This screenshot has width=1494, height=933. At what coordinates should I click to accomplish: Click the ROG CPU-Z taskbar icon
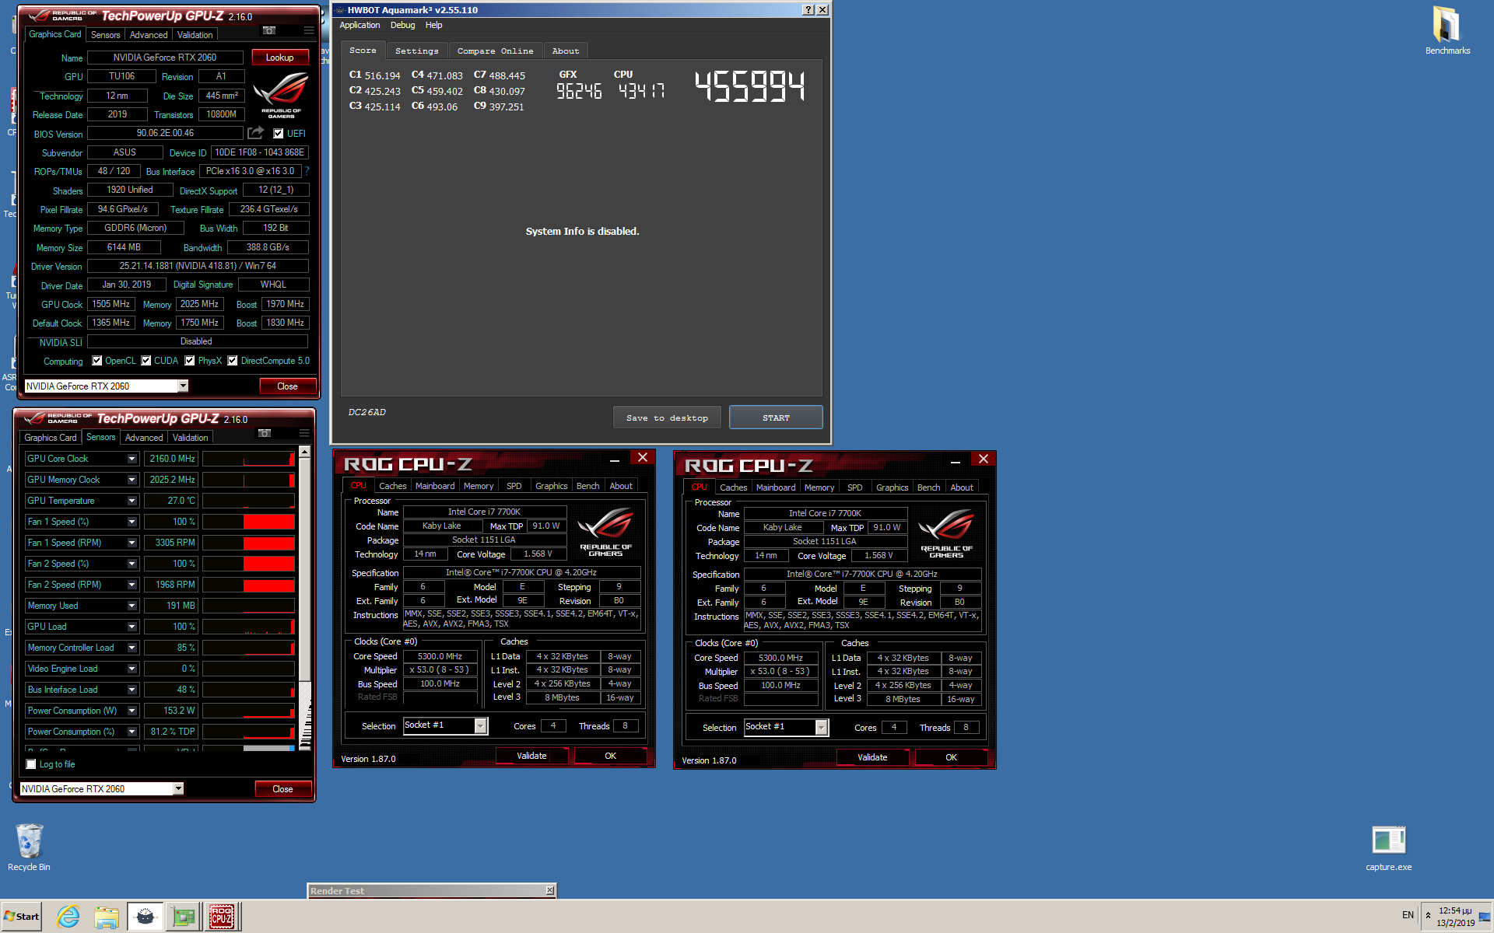coord(223,917)
